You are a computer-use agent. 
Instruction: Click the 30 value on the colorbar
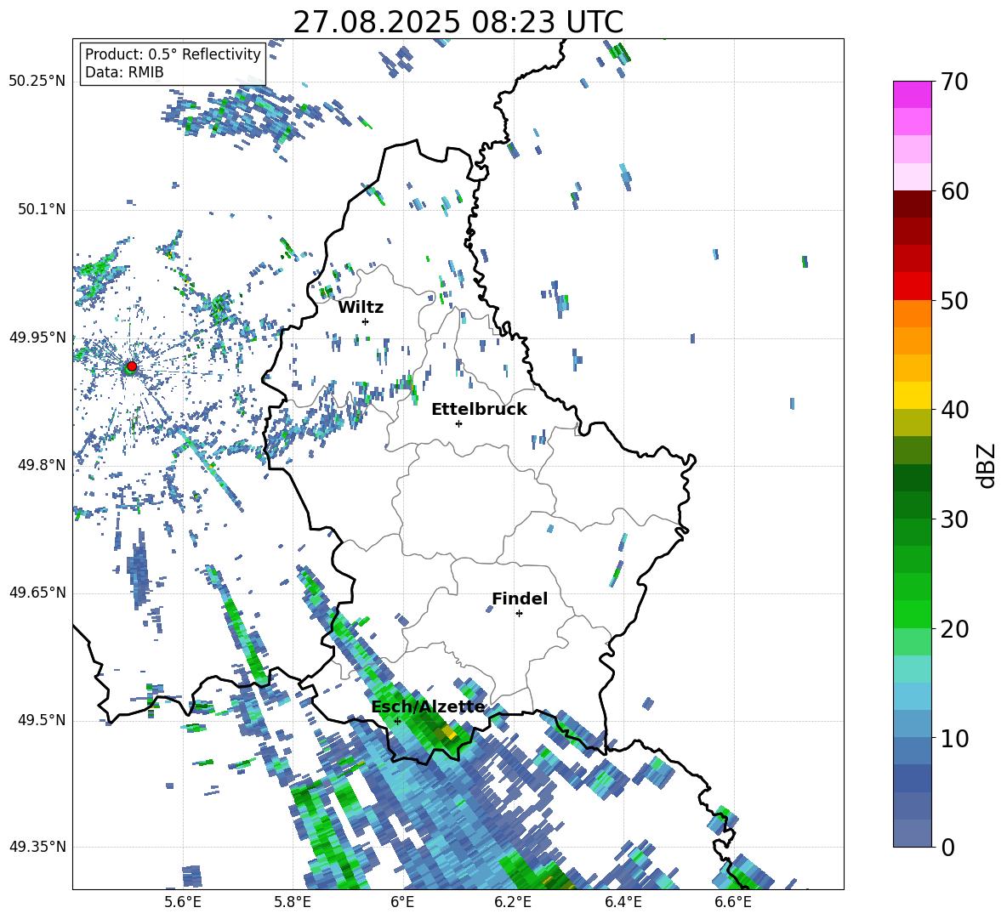tap(954, 519)
